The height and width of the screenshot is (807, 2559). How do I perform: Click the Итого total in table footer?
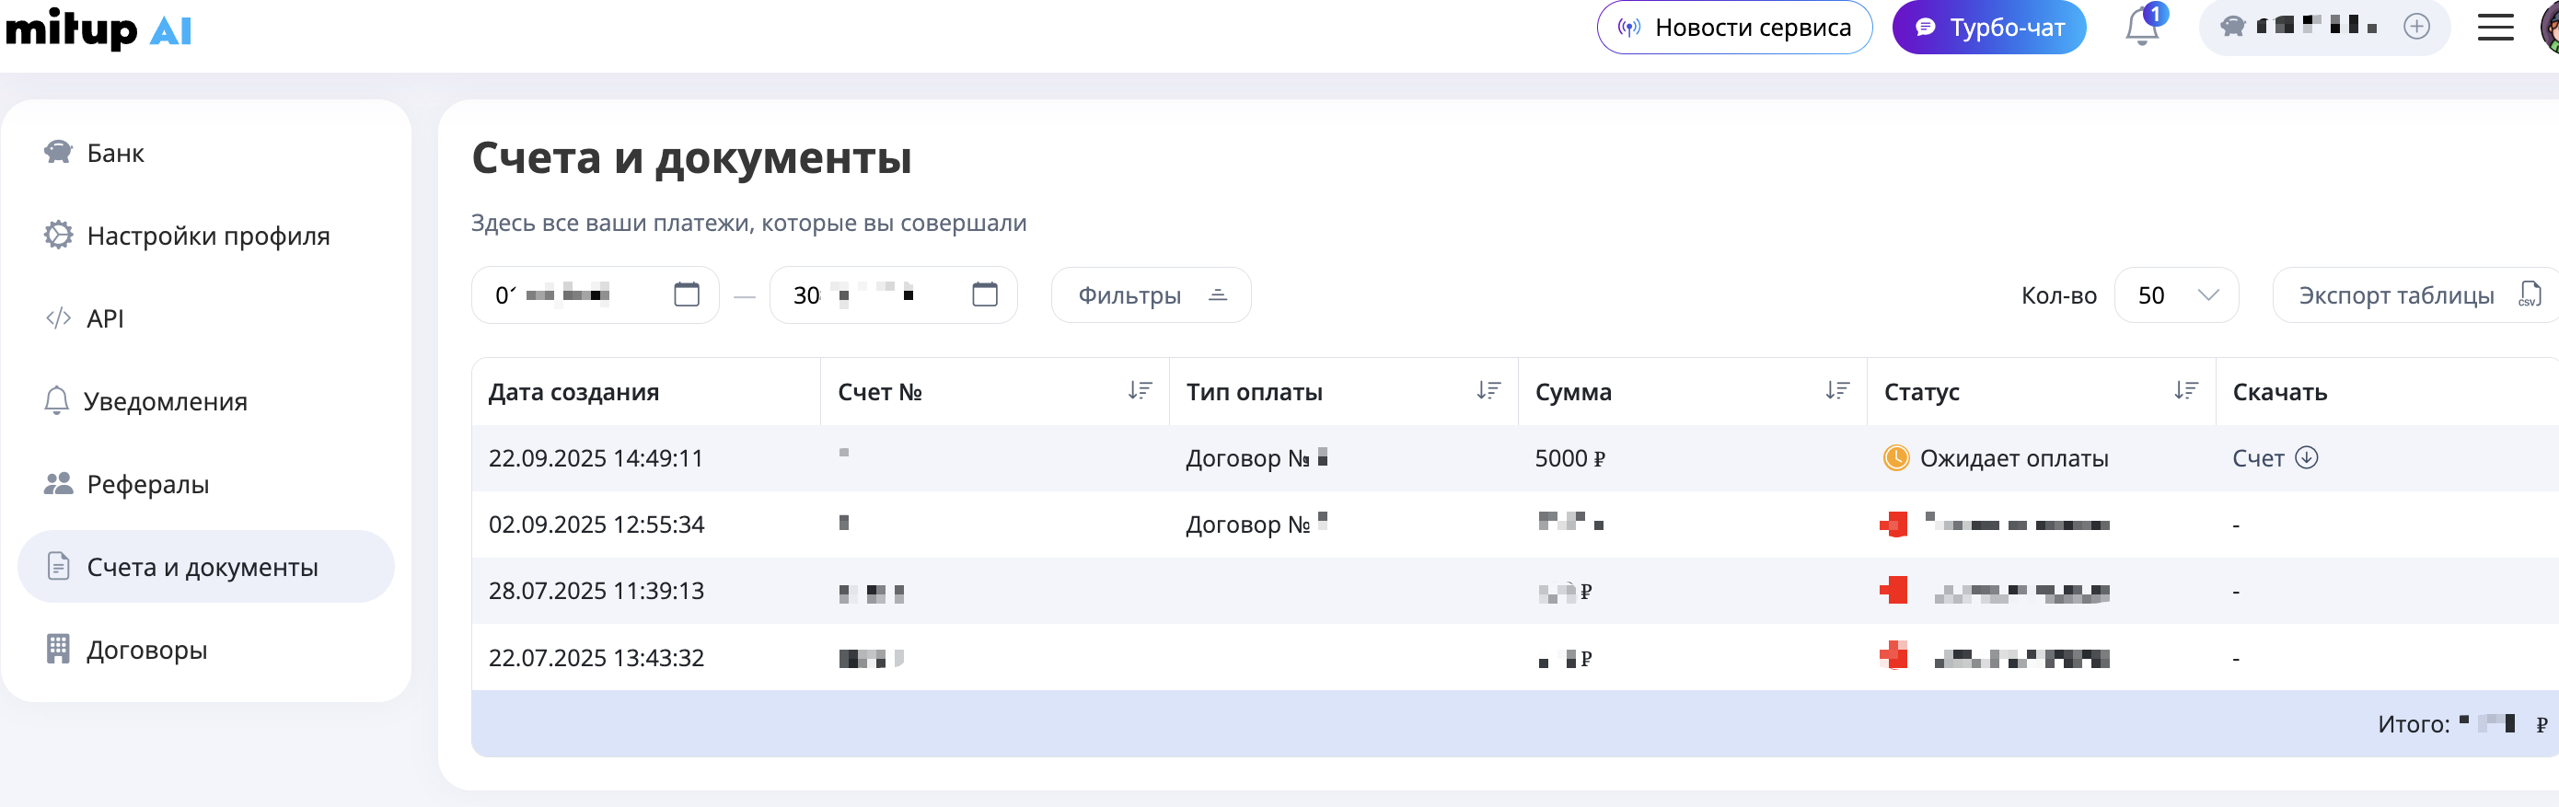pyautogui.click(x=2461, y=724)
